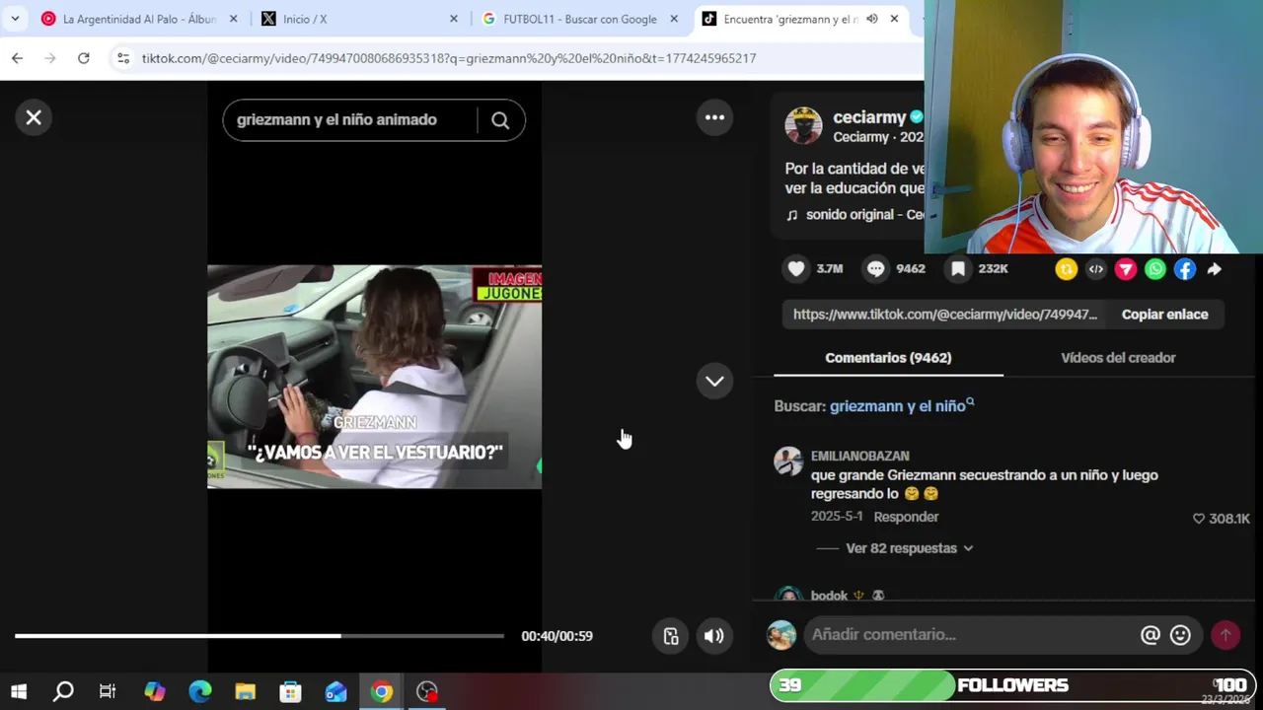Click the search magnifier icon in TikTok
Viewport: 1263px width, 710px height.
tap(500, 120)
